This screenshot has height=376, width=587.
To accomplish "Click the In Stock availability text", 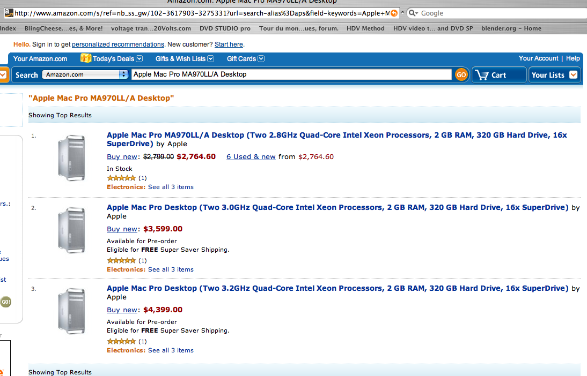I will pyautogui.click(x=120, y=169).
